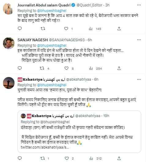151x162 pixels.
Task: Open more options on abkshatriyaa tweet
Action: [139, 79]
